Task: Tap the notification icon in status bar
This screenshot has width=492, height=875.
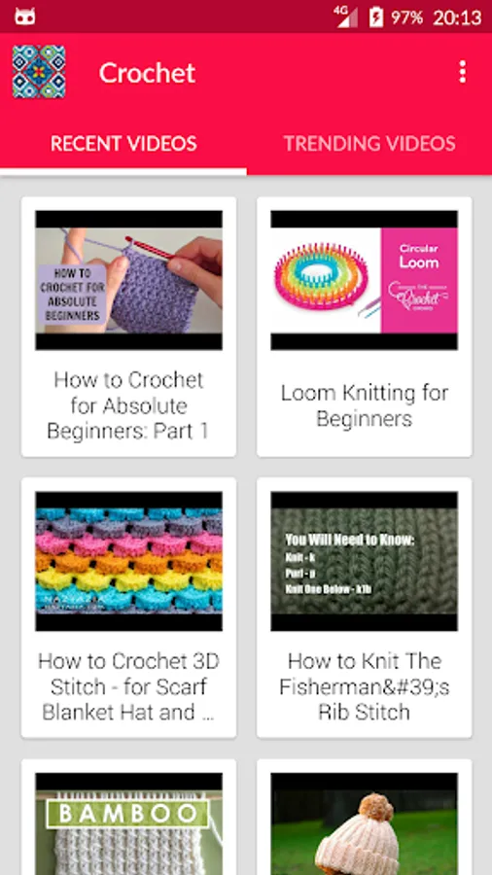Action: point(25,17)
